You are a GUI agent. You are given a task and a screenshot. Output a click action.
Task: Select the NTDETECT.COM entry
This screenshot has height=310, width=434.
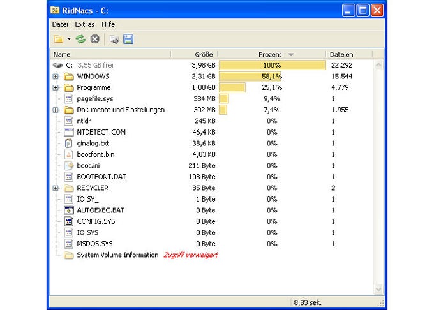pyautogui.click(x=101, y=132)
